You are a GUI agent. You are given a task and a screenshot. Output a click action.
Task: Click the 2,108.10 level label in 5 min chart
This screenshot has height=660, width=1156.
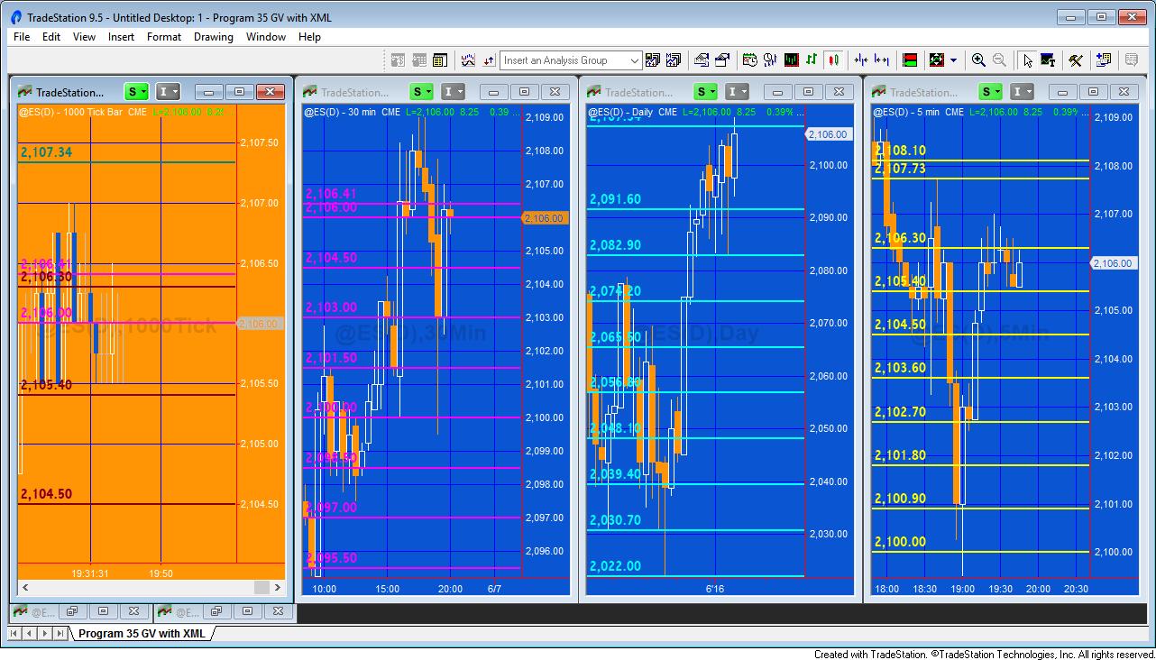900,151
